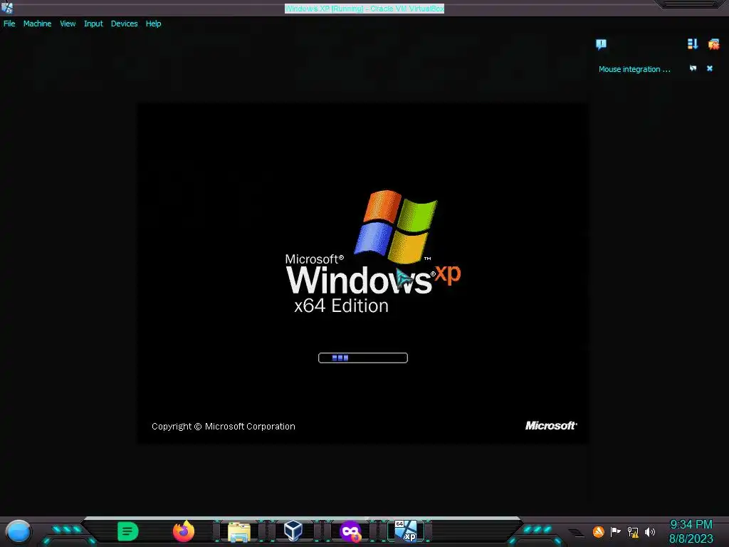729x547 pixels.
Task: Click the don't-show-again icon beside Mouse integration
Action: coord(693,68)
